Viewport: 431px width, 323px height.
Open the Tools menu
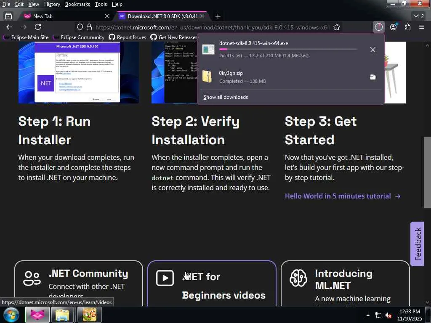coord(101,4)
